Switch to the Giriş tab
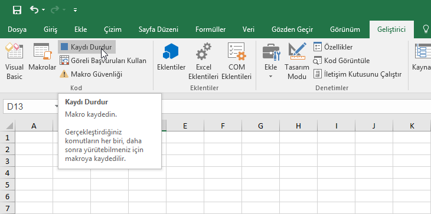Screen dimensions: 431x214 [50, 29]
